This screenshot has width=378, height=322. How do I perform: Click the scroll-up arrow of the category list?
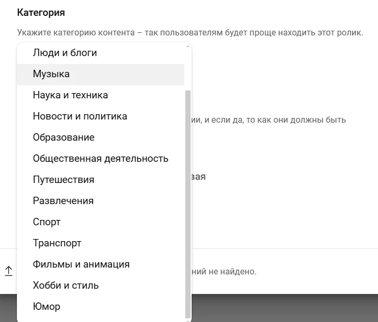(188, 46)
